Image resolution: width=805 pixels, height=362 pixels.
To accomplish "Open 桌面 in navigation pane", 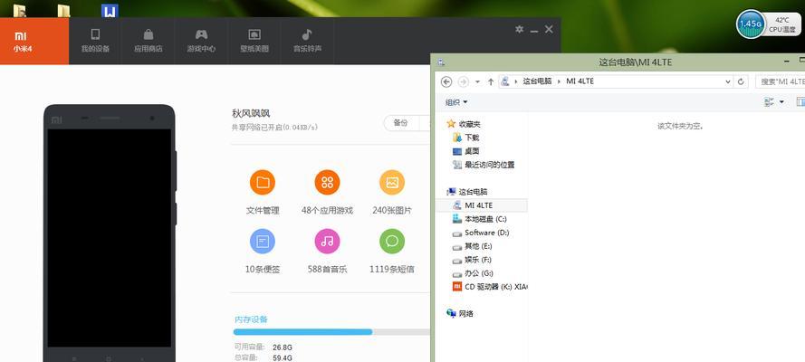I will pyautogui.click(x=465, y=151).
